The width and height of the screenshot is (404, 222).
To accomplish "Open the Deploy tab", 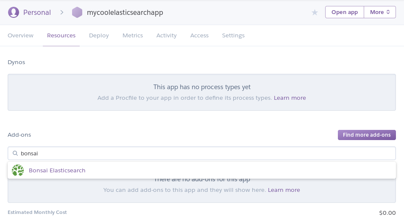I will pos(99,35).
